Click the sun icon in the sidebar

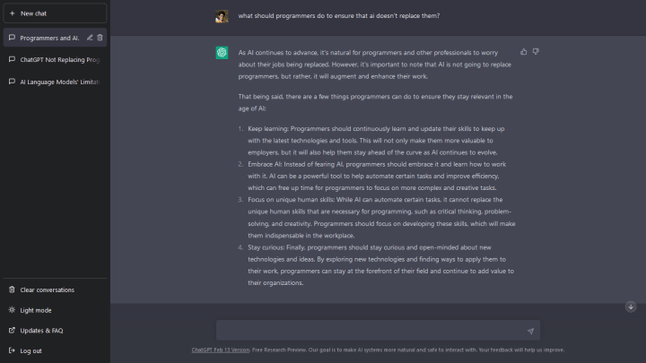point(12,310)
